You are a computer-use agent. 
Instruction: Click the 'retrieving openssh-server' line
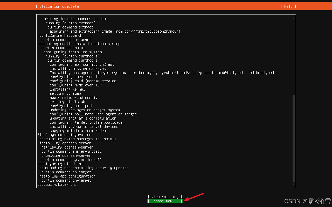67,147
